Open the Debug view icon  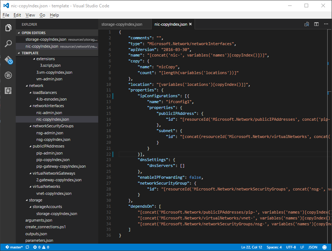pyautogui.click(x=8, y=75)
